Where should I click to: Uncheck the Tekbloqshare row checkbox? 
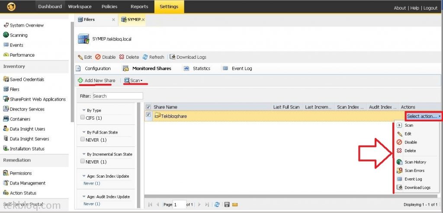coord(148,114)
